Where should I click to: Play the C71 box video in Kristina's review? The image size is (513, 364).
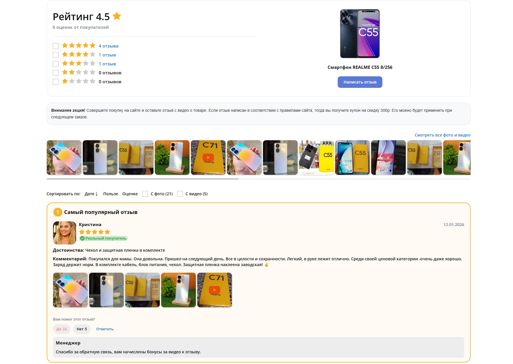(215, 290)
